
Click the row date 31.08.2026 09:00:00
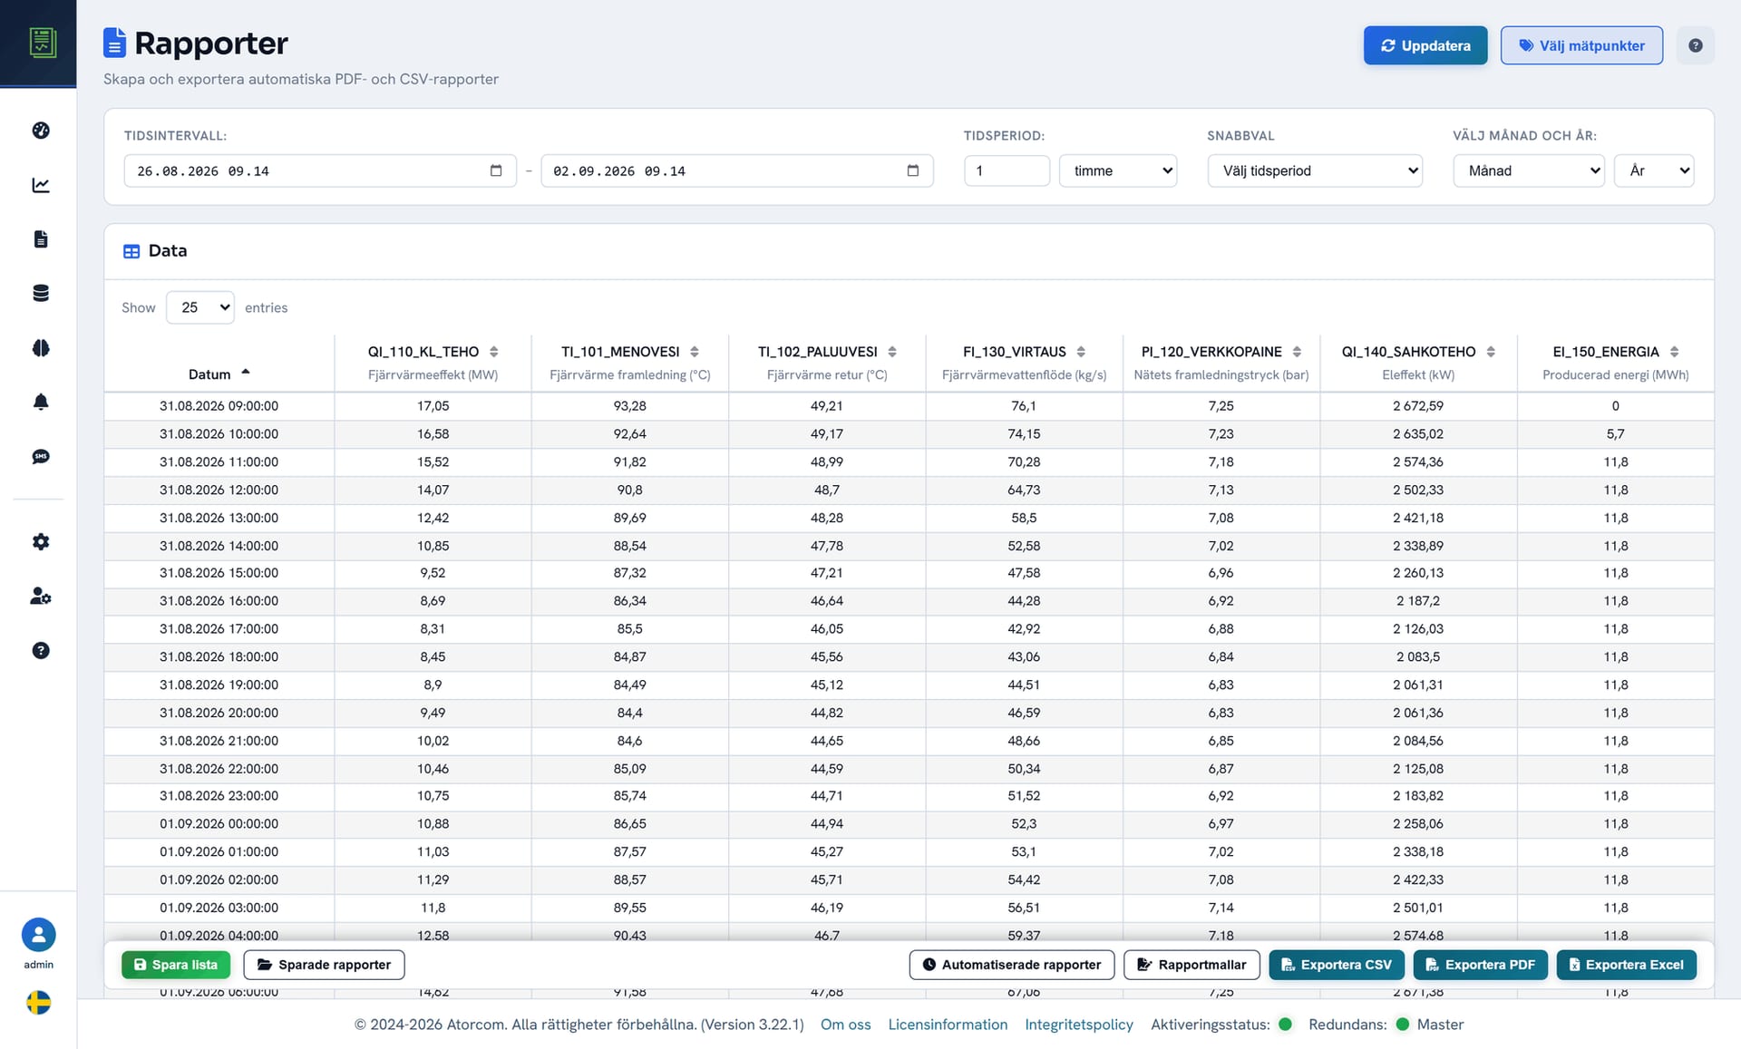pyautogui.click(x=219, y=406)
